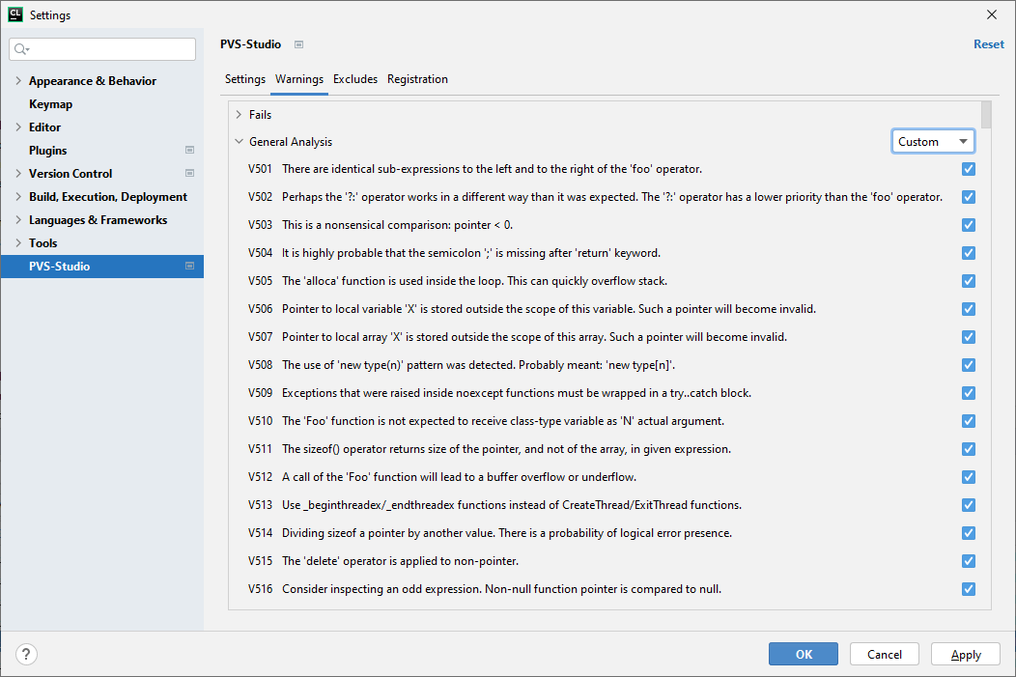
Task: Disable the V512 buffer overflow checkbox
Action: 969,477
